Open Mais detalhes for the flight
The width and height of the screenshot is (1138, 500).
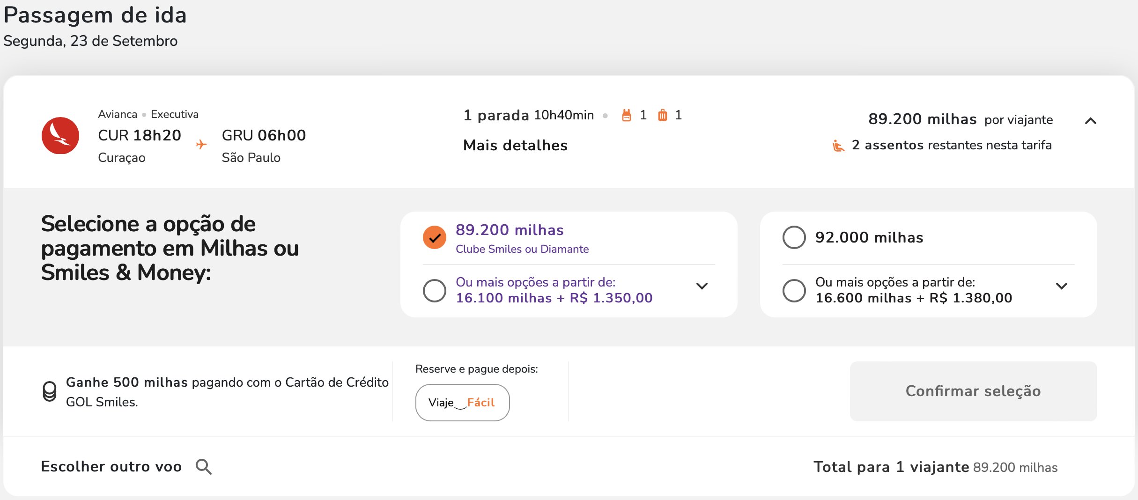(515, 145)
